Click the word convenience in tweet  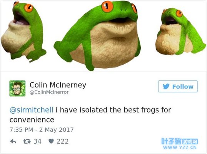[32, 120]
